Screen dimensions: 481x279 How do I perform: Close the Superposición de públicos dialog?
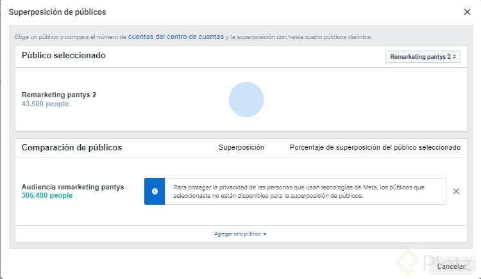coord(467,12)
